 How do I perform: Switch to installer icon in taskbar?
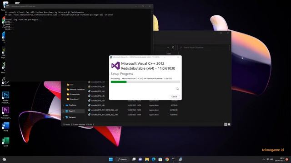180,159
